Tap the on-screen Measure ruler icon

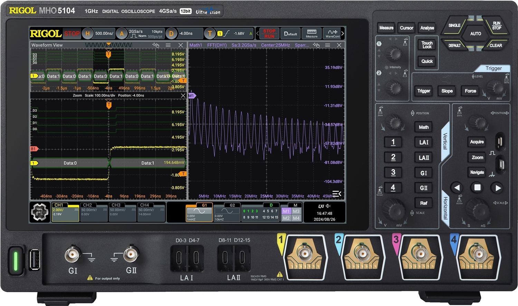[x=311, y=33]
